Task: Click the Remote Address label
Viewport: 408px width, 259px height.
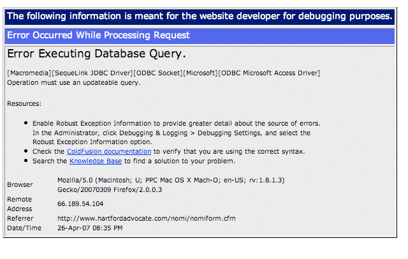Action: [x=20, y=204]
